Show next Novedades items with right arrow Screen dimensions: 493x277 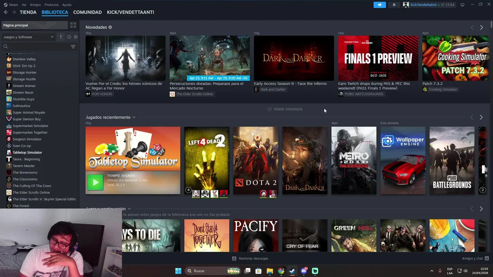[481, 27]
